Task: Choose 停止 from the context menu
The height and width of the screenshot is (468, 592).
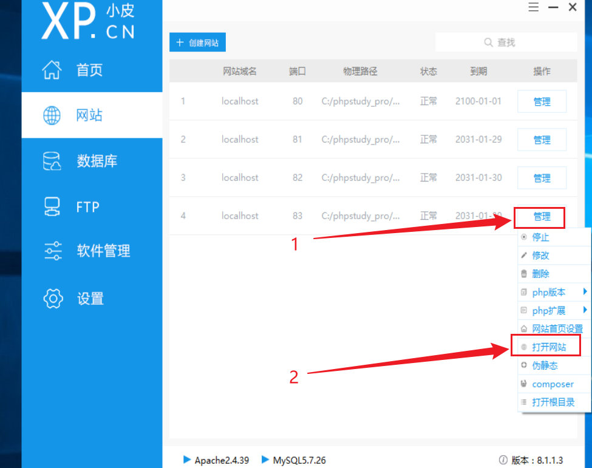Action: click(554, 237)
